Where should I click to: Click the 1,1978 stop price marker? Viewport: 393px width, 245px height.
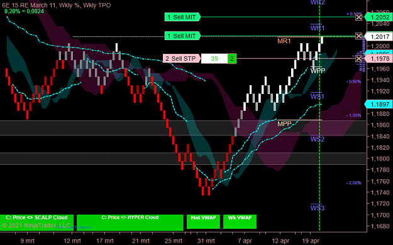(379, 58)
